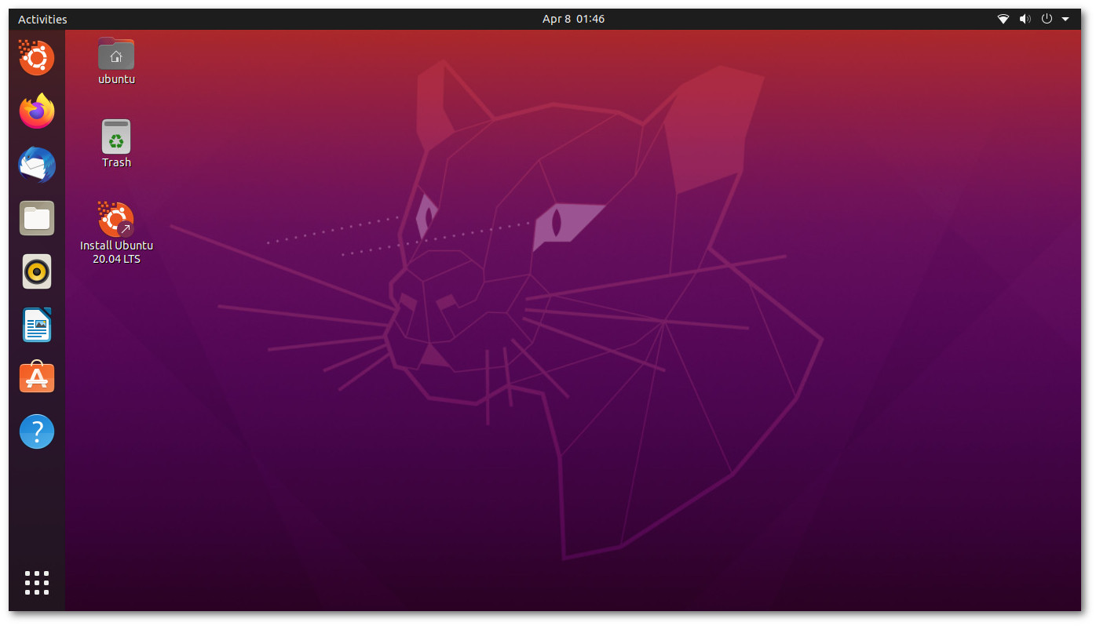1096x626 pixels.
Task: Click the network status icon
Action: point(1003,19)
